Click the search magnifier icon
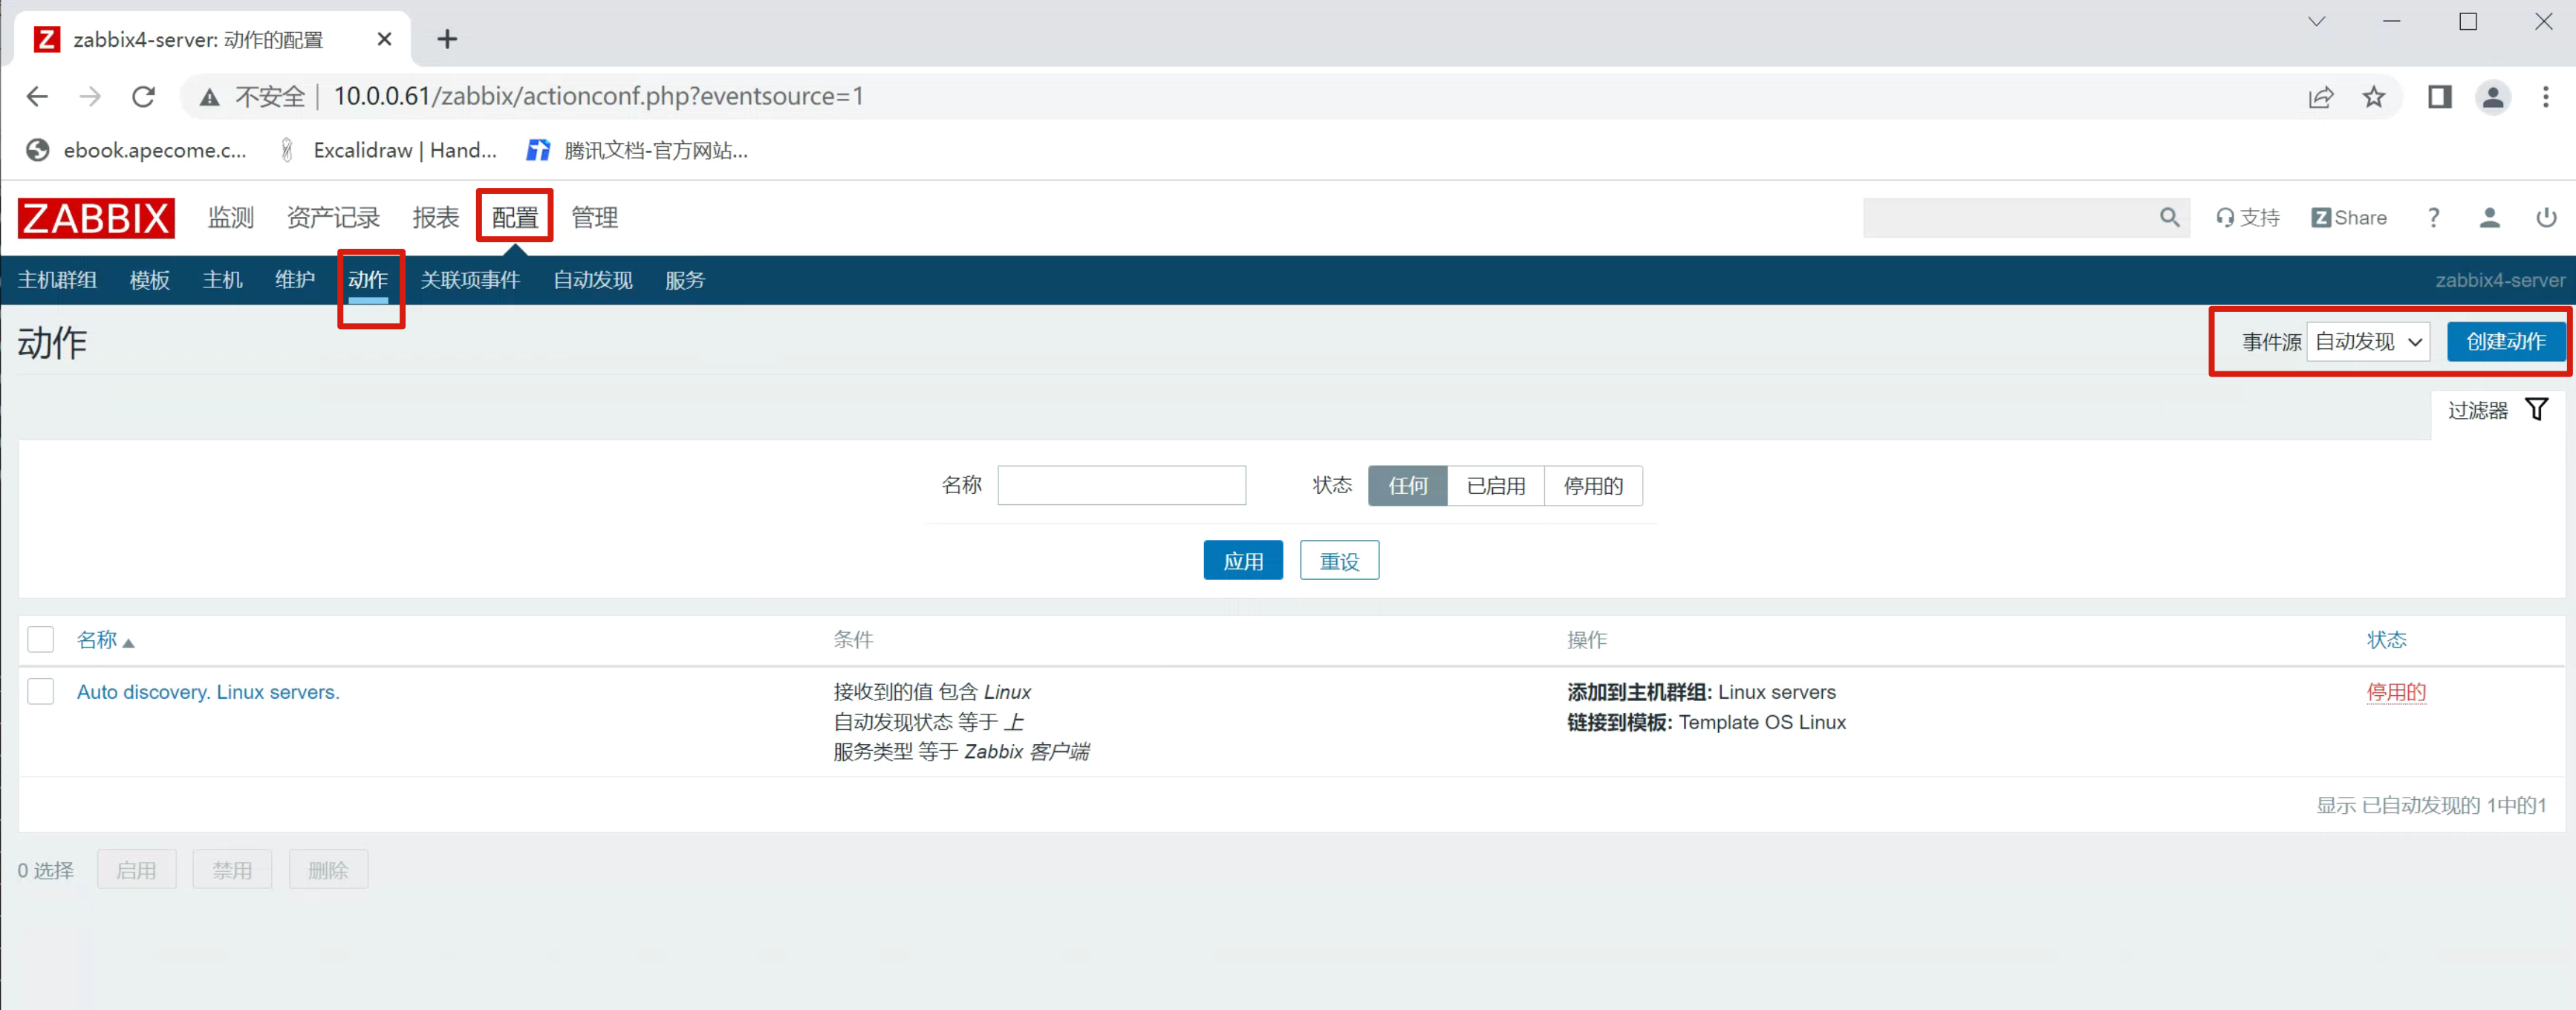 coord(2168,217)
